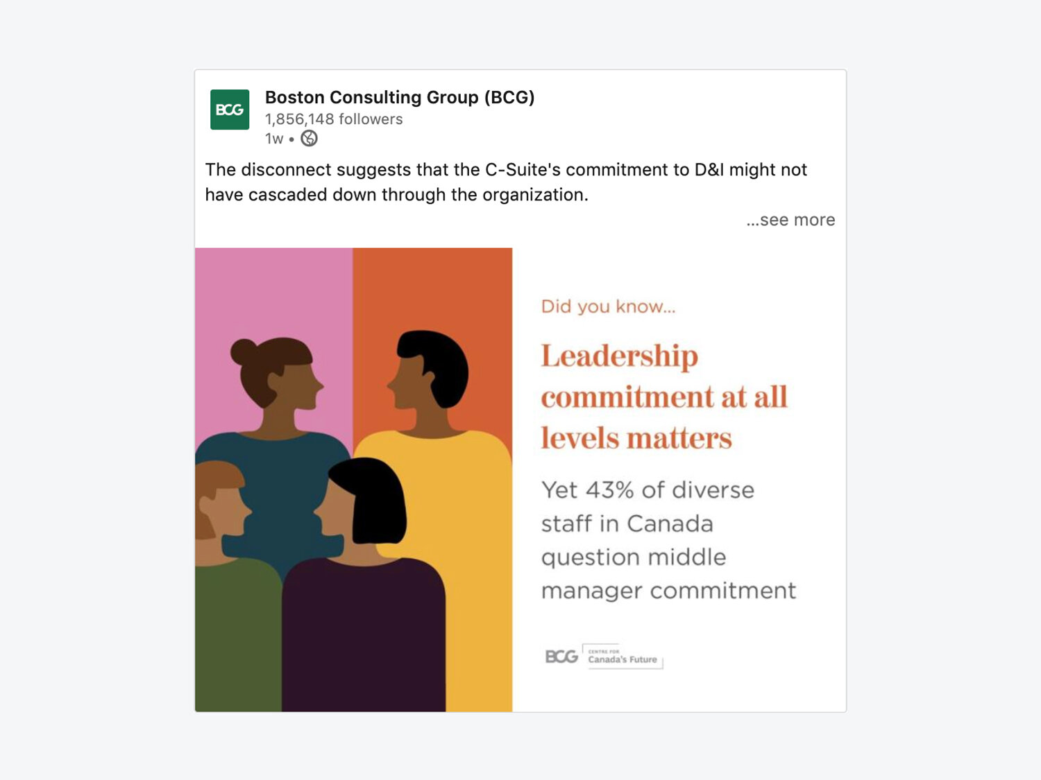Click the BCG Canada's Future logo

pos(604,656)
